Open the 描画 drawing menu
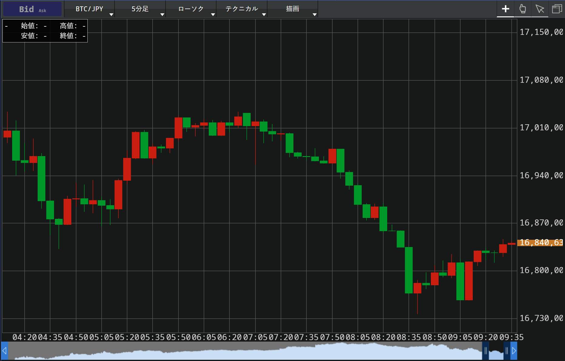 (x=293, y=9)
